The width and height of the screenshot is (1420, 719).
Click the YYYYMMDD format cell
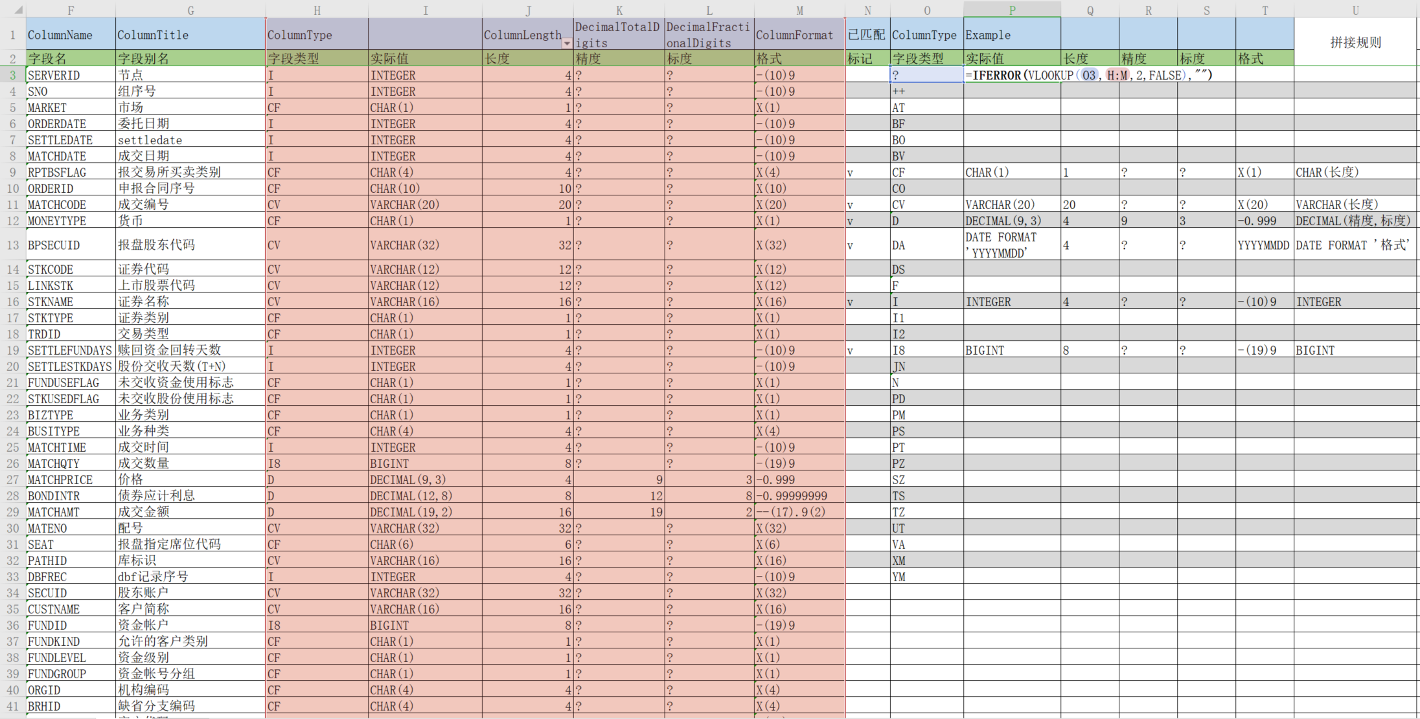(x=1265, y=245)
